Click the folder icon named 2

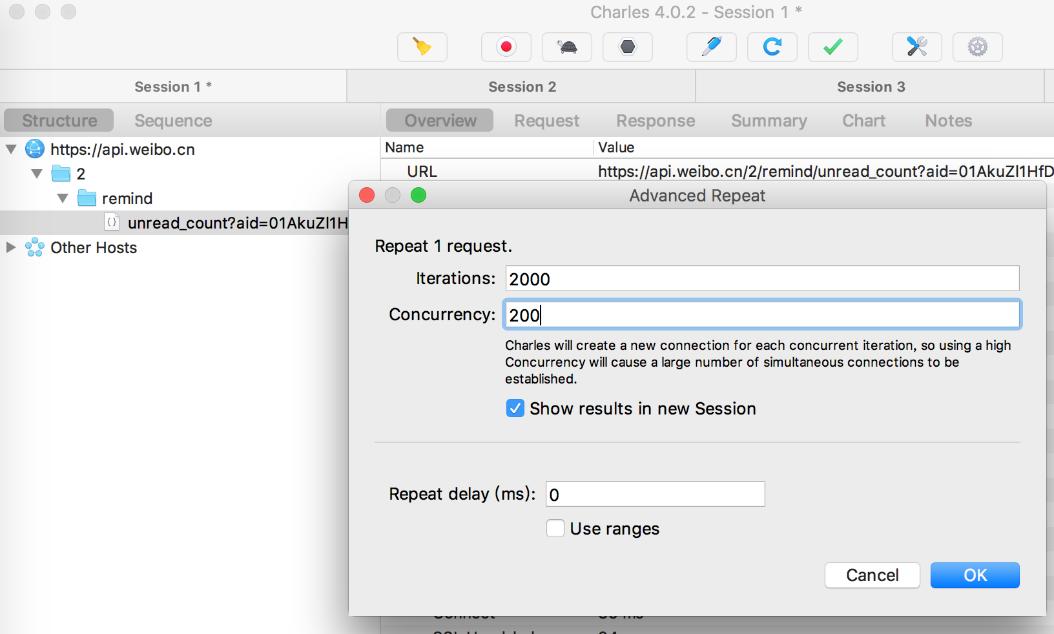point(61,174)
